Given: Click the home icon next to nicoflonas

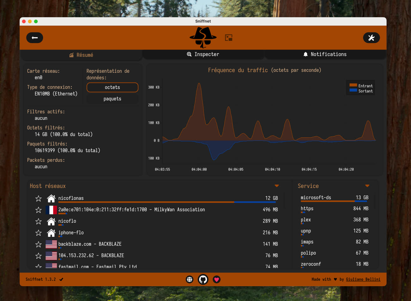Looking at the screenshot, I should coord(51,198).
